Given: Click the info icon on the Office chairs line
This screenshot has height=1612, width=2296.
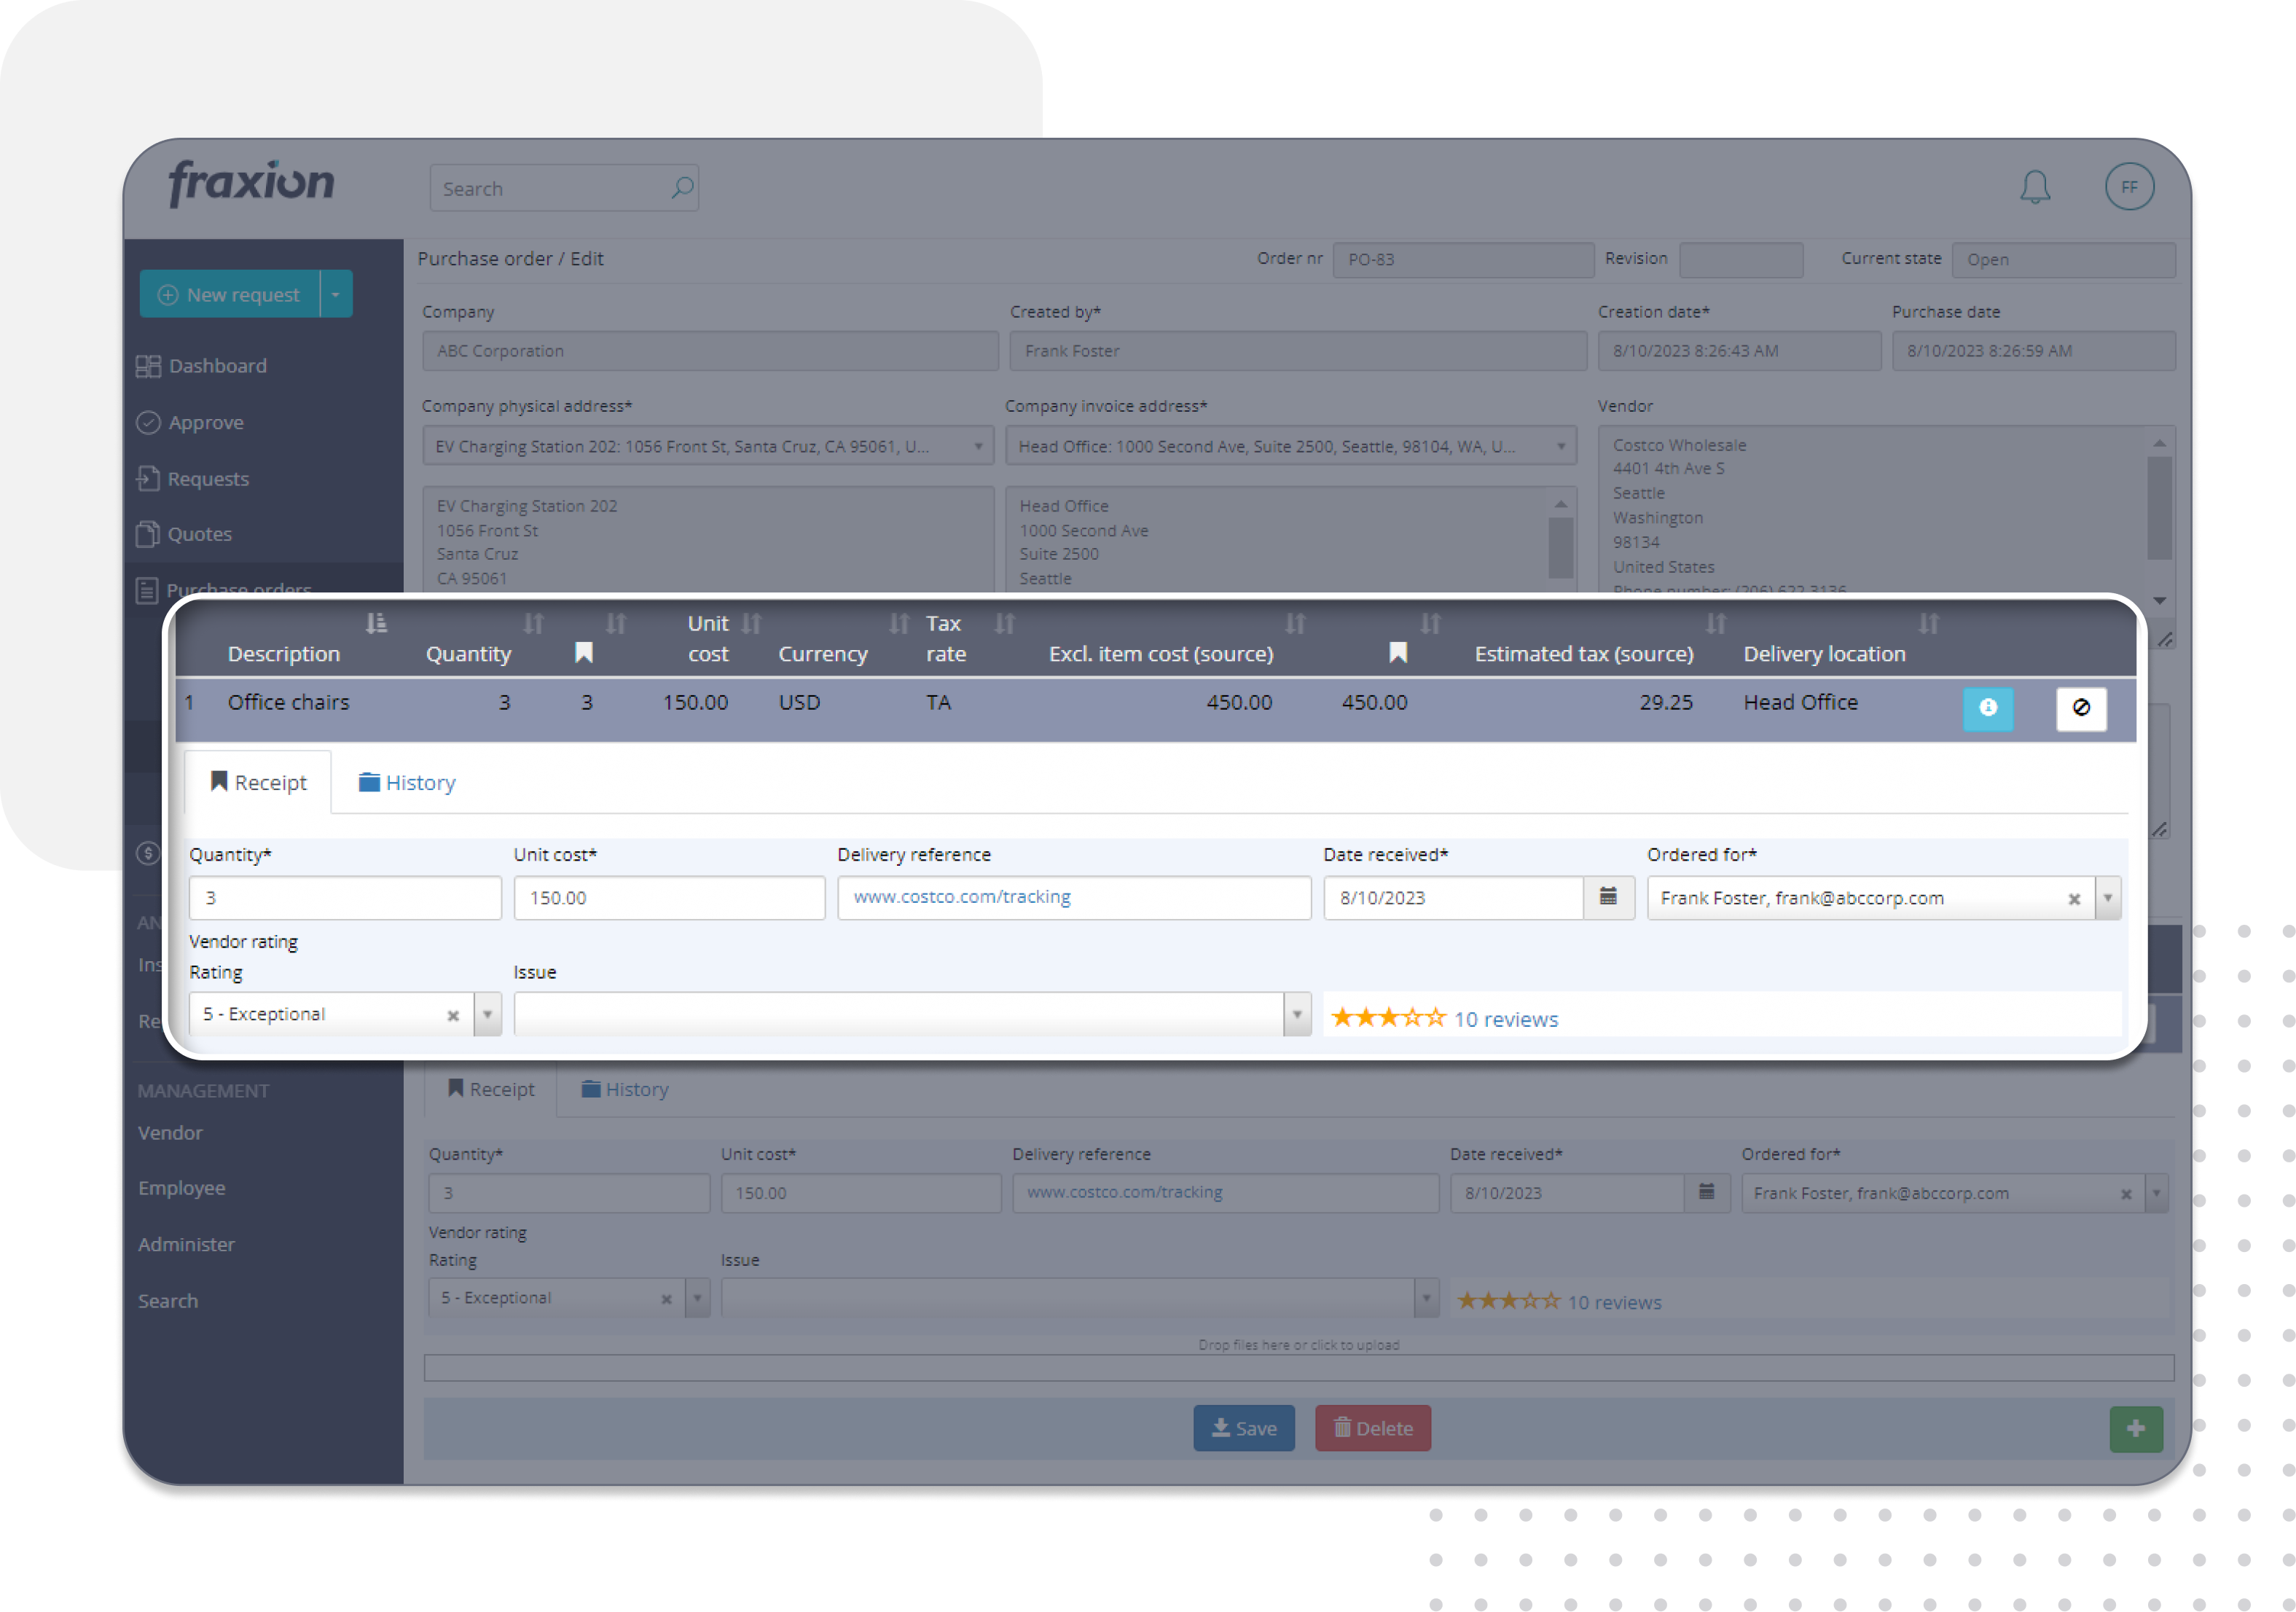Looking at the screenshot, I should (x=1988, y=709).
